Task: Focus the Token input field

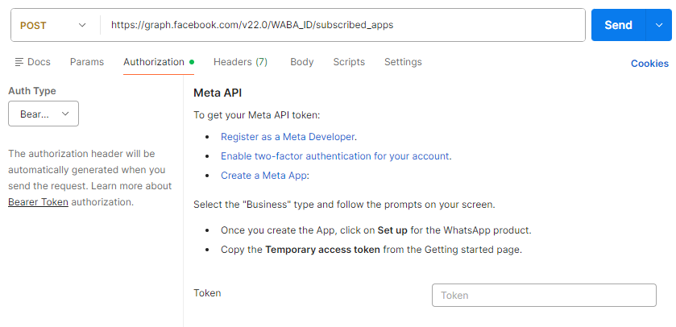Action: [x=544, y=296]
